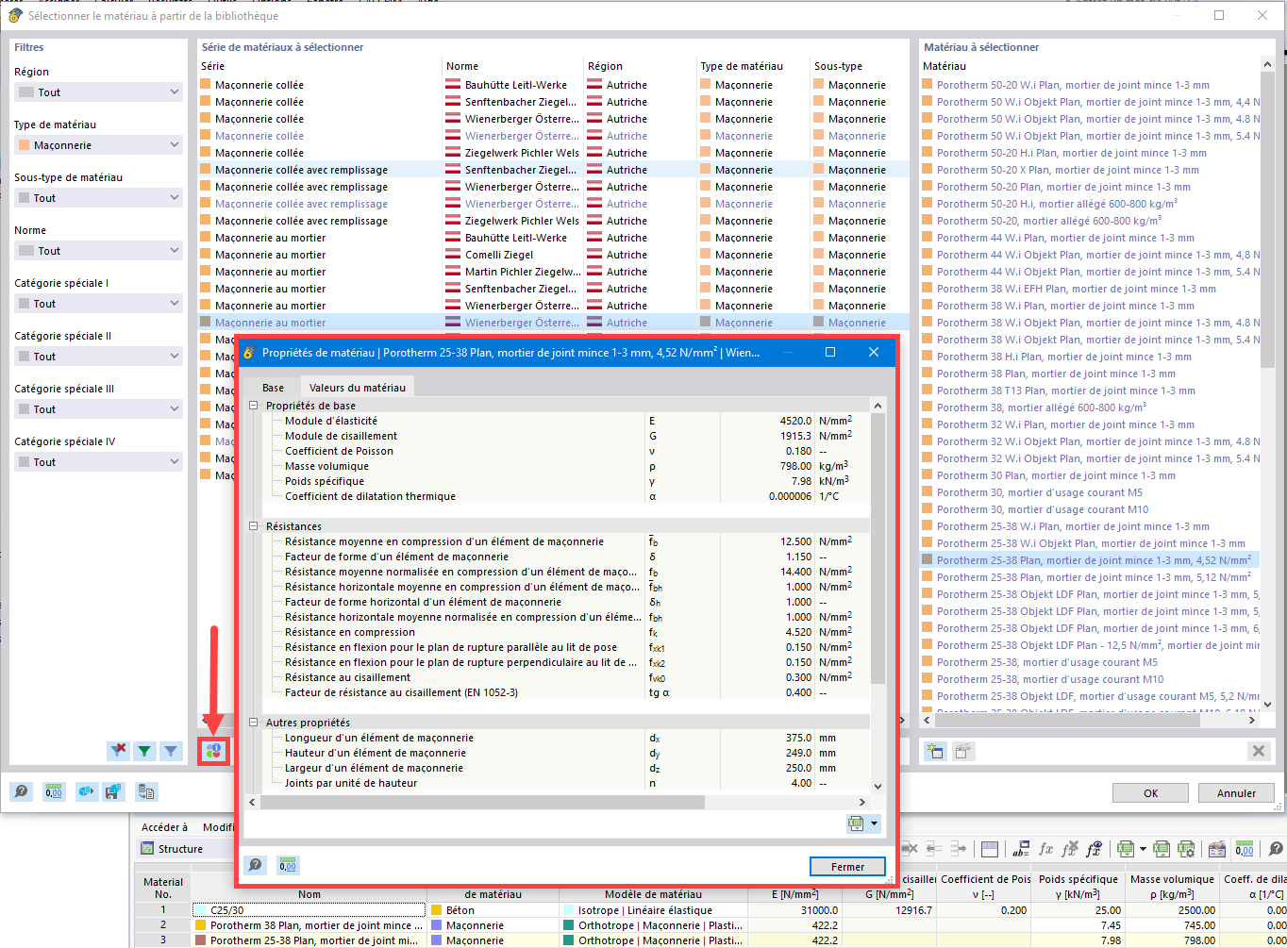Select 'Maçonnerie au mortier' Comelli Ziegel row
Screen dimensions: 1287x948
553,255
